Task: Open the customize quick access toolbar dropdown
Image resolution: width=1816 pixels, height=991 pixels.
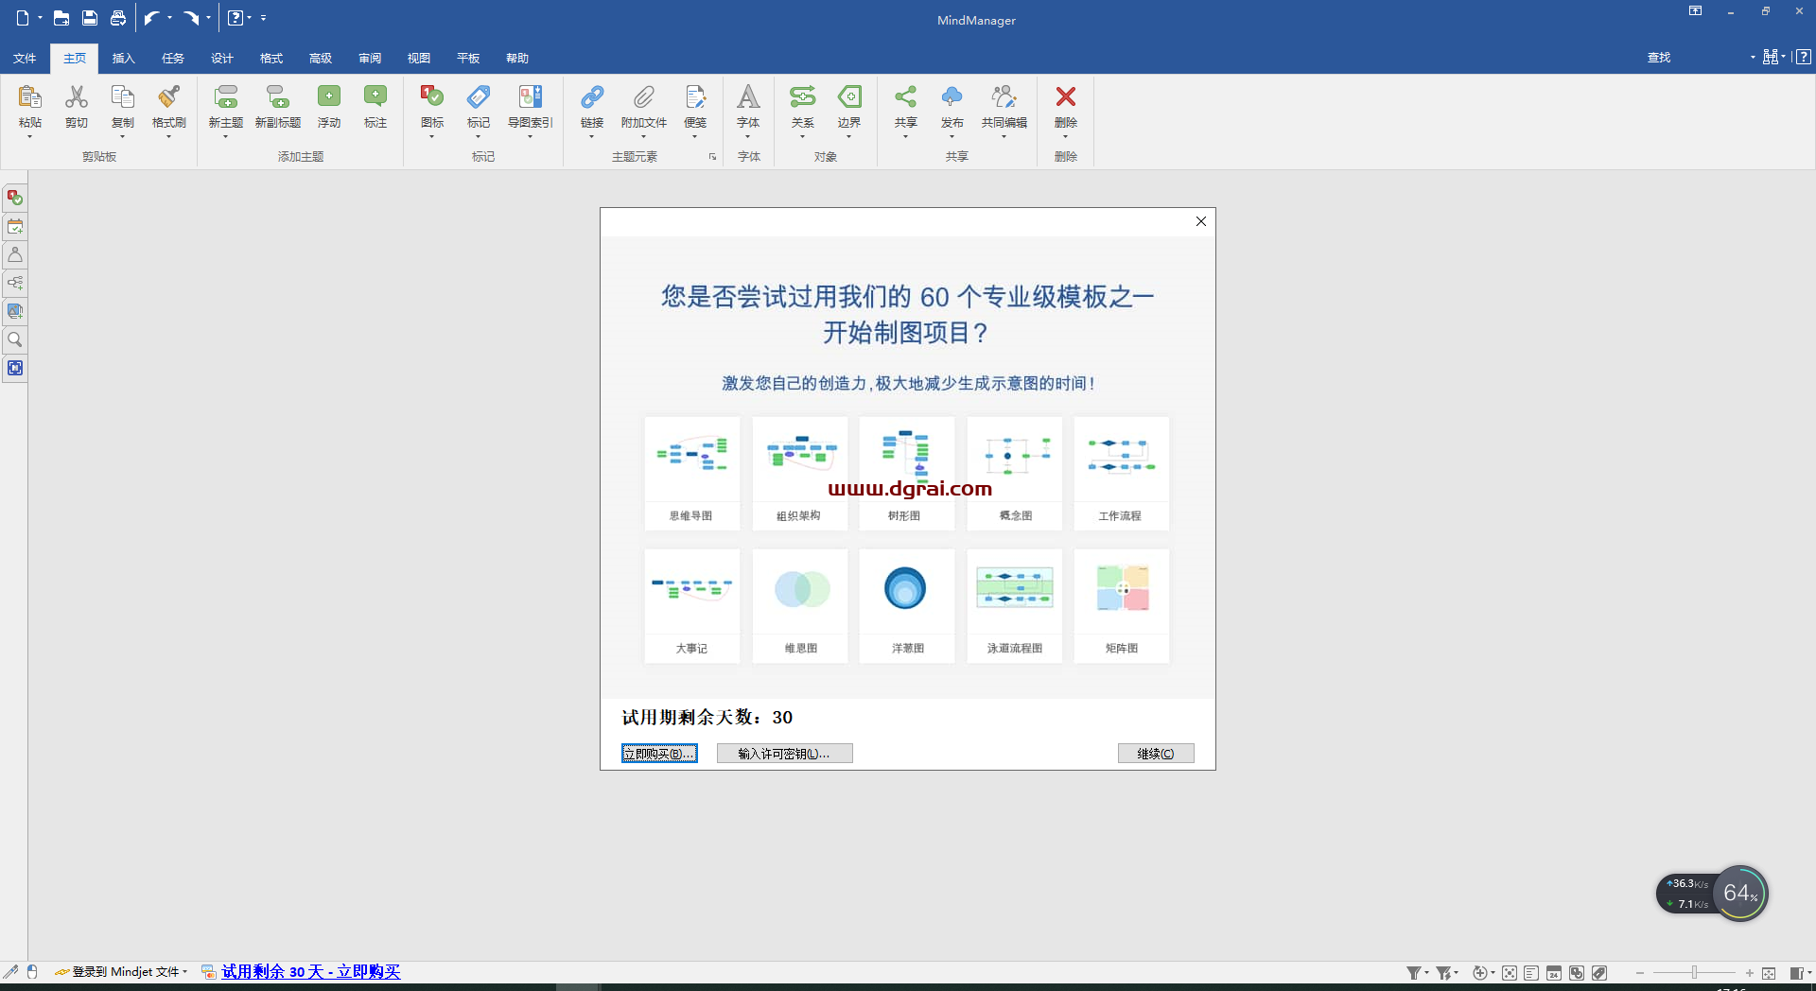Action: [264, 18]
